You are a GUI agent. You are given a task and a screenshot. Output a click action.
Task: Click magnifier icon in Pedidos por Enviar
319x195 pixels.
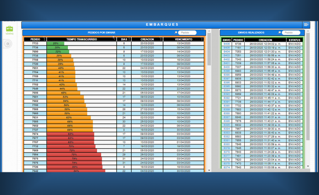pos(176,33)
